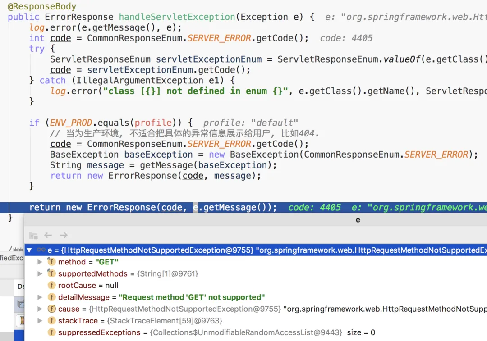Click the popup title 'e'
This screenshot has height=341, width=487.
[x=358, y=220]
